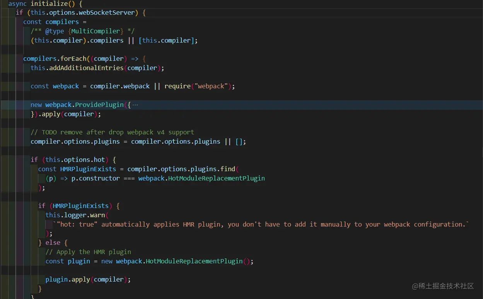Click 'this.logger.warn(' call
This screenshot has height=299, width=483.
tap(77, 215)
